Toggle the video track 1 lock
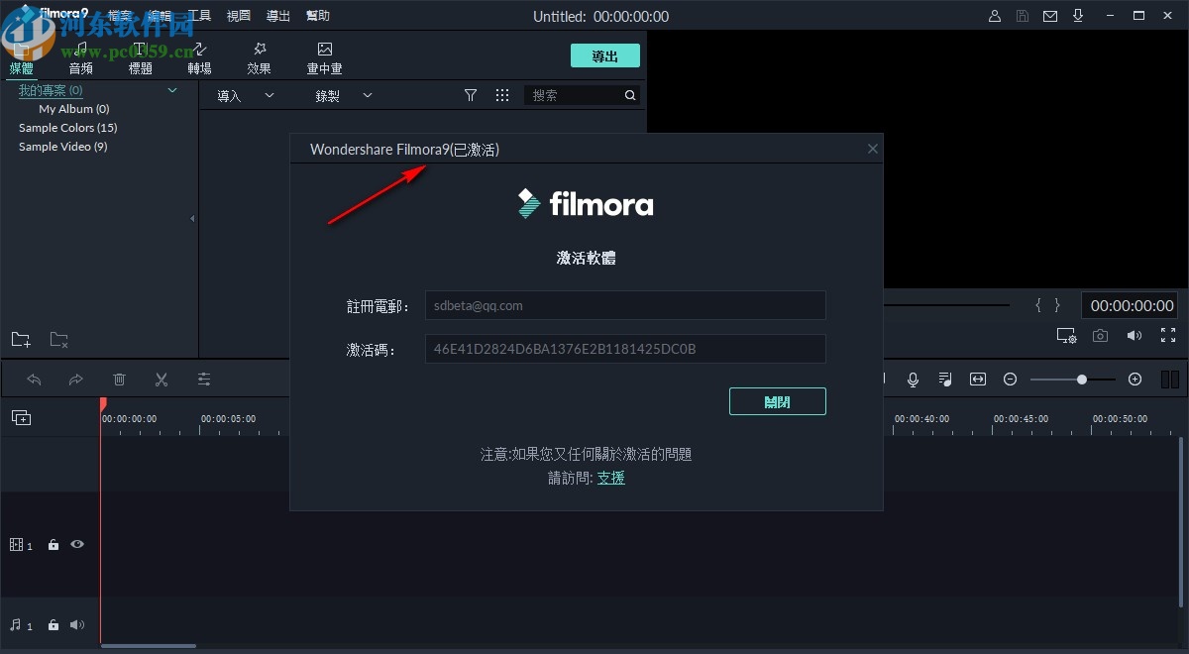Viewport: 1189px width, 654px height. [x=54, y=545]
